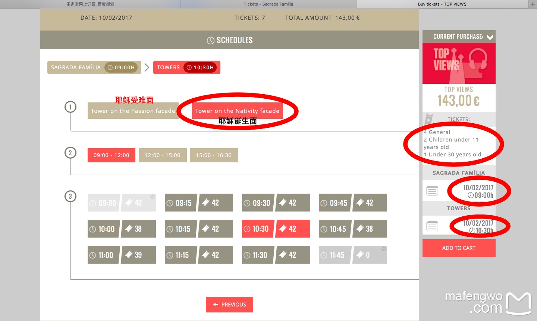Click ticket availability 42 beside 10:30
537x321 pixels.
pos(293,229)
